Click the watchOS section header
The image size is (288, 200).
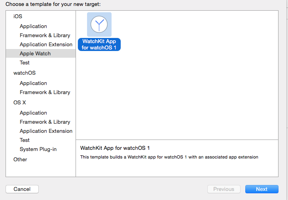[x=25, y=73]
